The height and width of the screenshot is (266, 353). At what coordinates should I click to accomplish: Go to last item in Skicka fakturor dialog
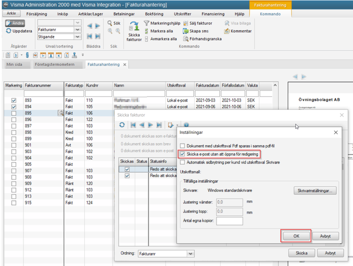[159, 125]
